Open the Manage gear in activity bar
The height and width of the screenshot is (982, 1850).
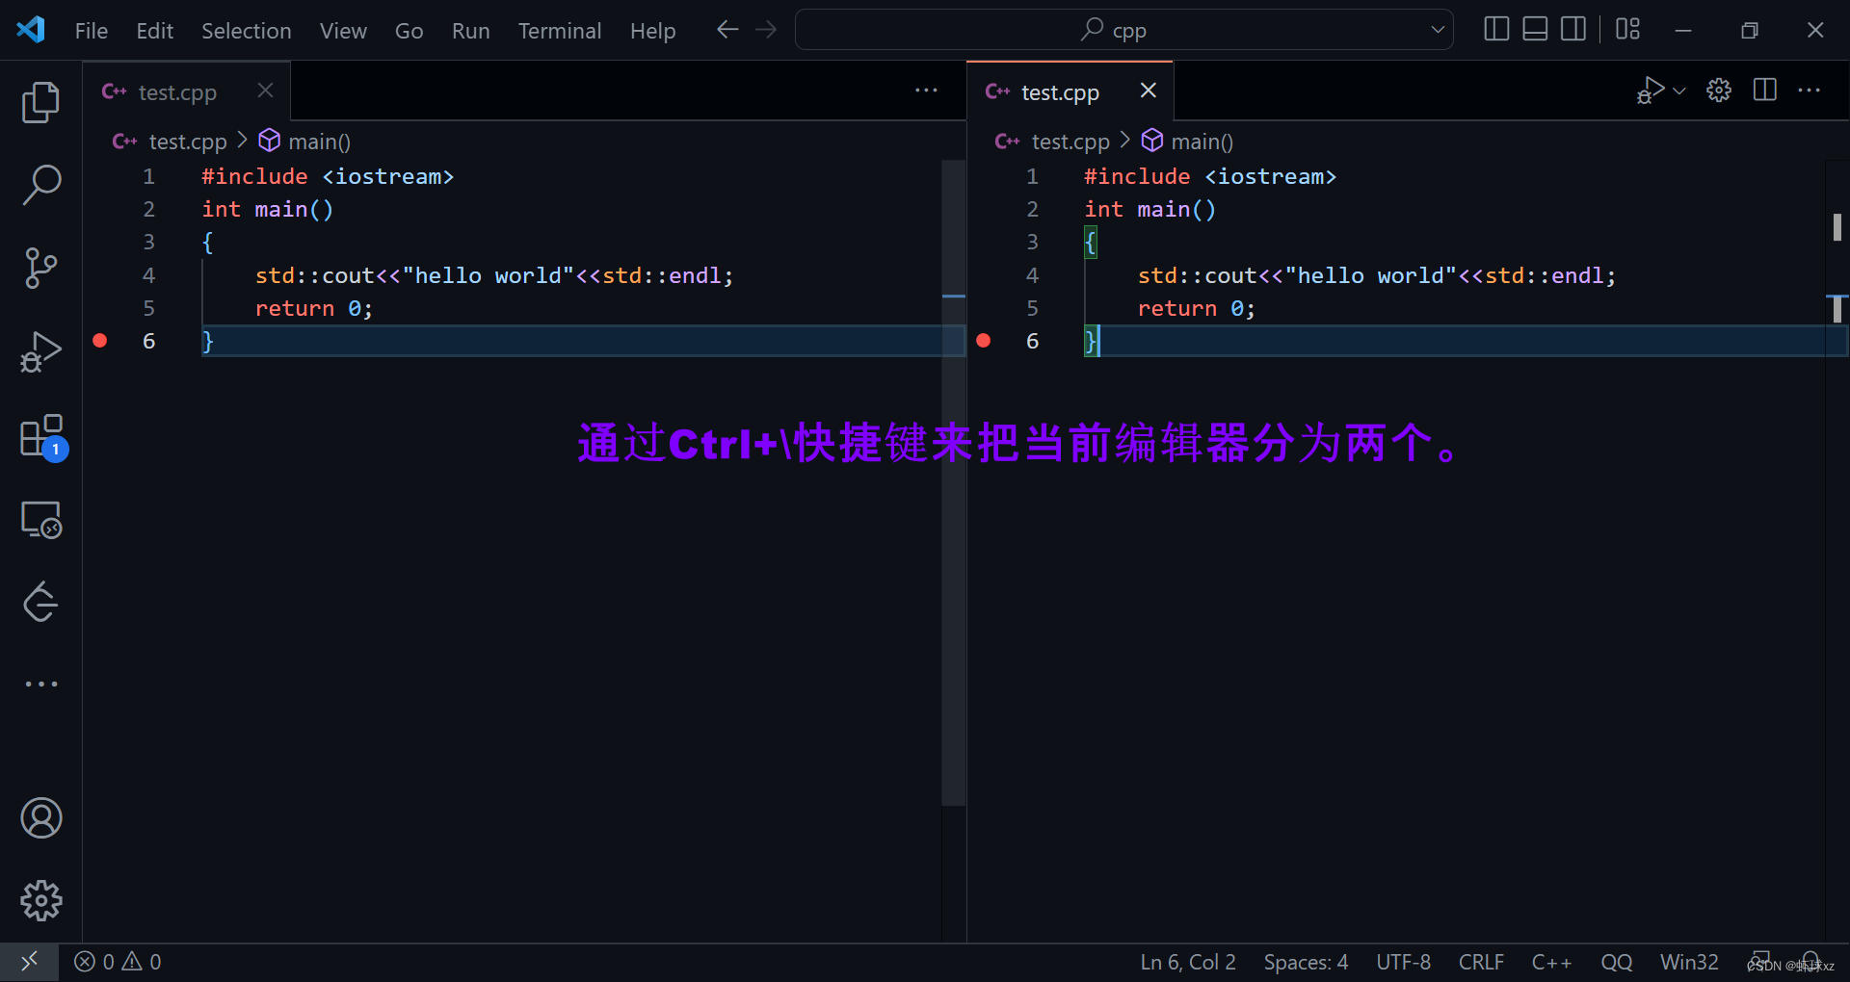click(40, 900)
